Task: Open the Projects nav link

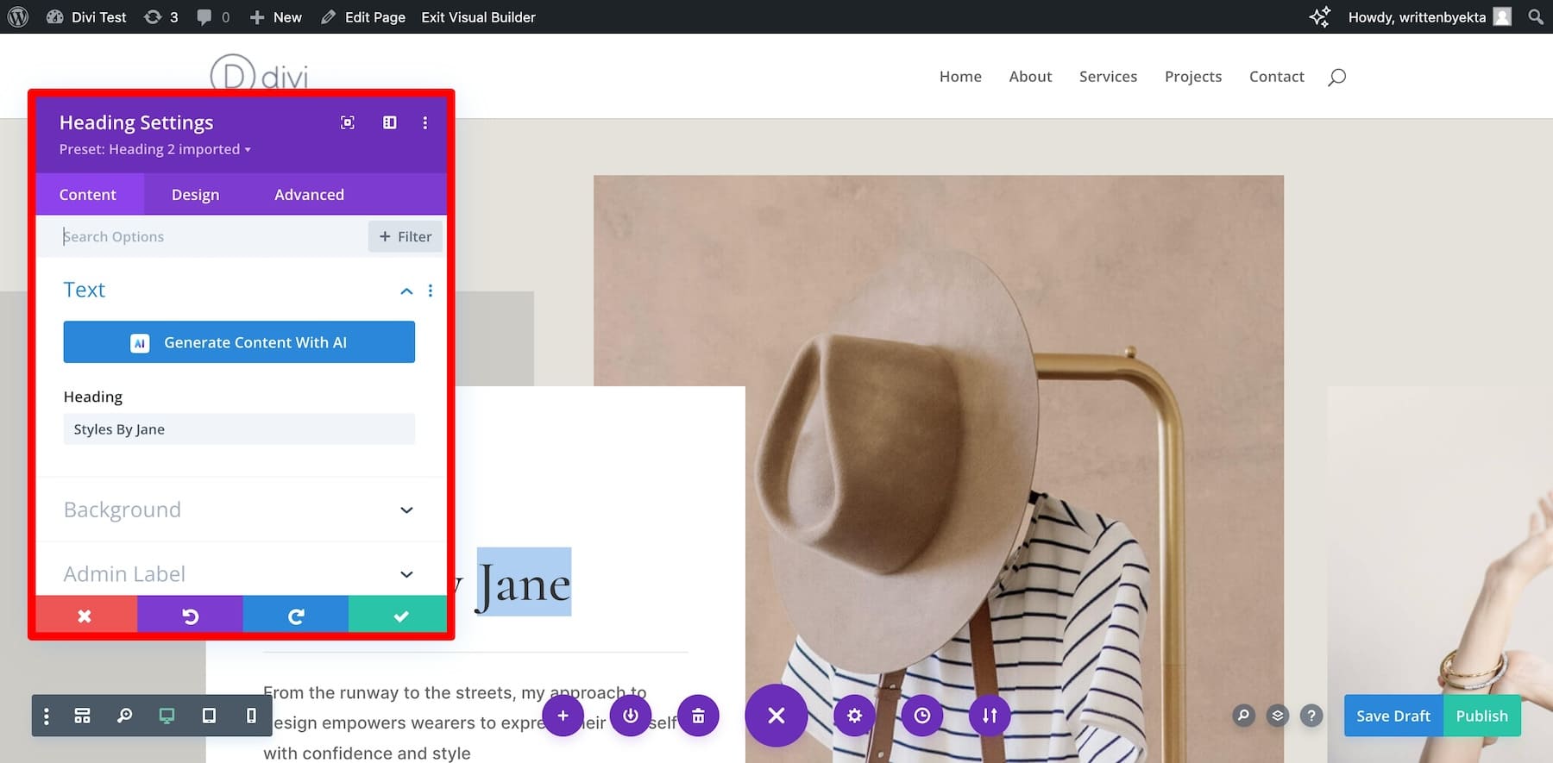Action: pyautogui.click(x=1193, y=76)
